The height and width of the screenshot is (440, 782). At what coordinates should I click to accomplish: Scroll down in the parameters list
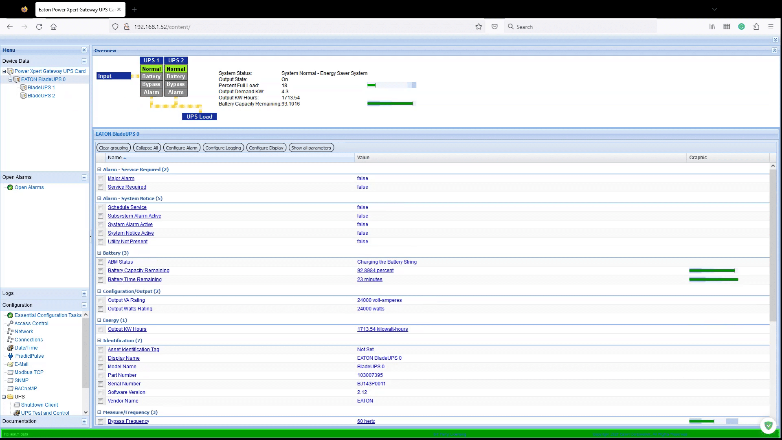(x=774, y=425)
